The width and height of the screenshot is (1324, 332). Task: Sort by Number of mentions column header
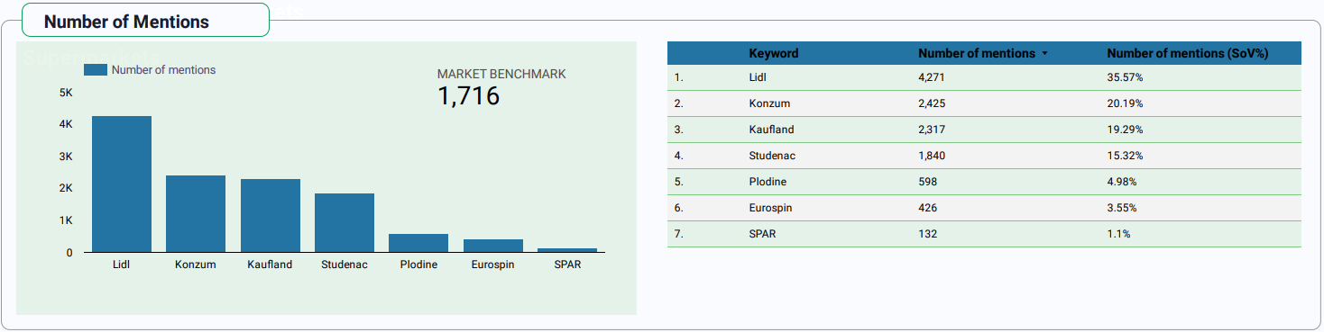point(977,53)
